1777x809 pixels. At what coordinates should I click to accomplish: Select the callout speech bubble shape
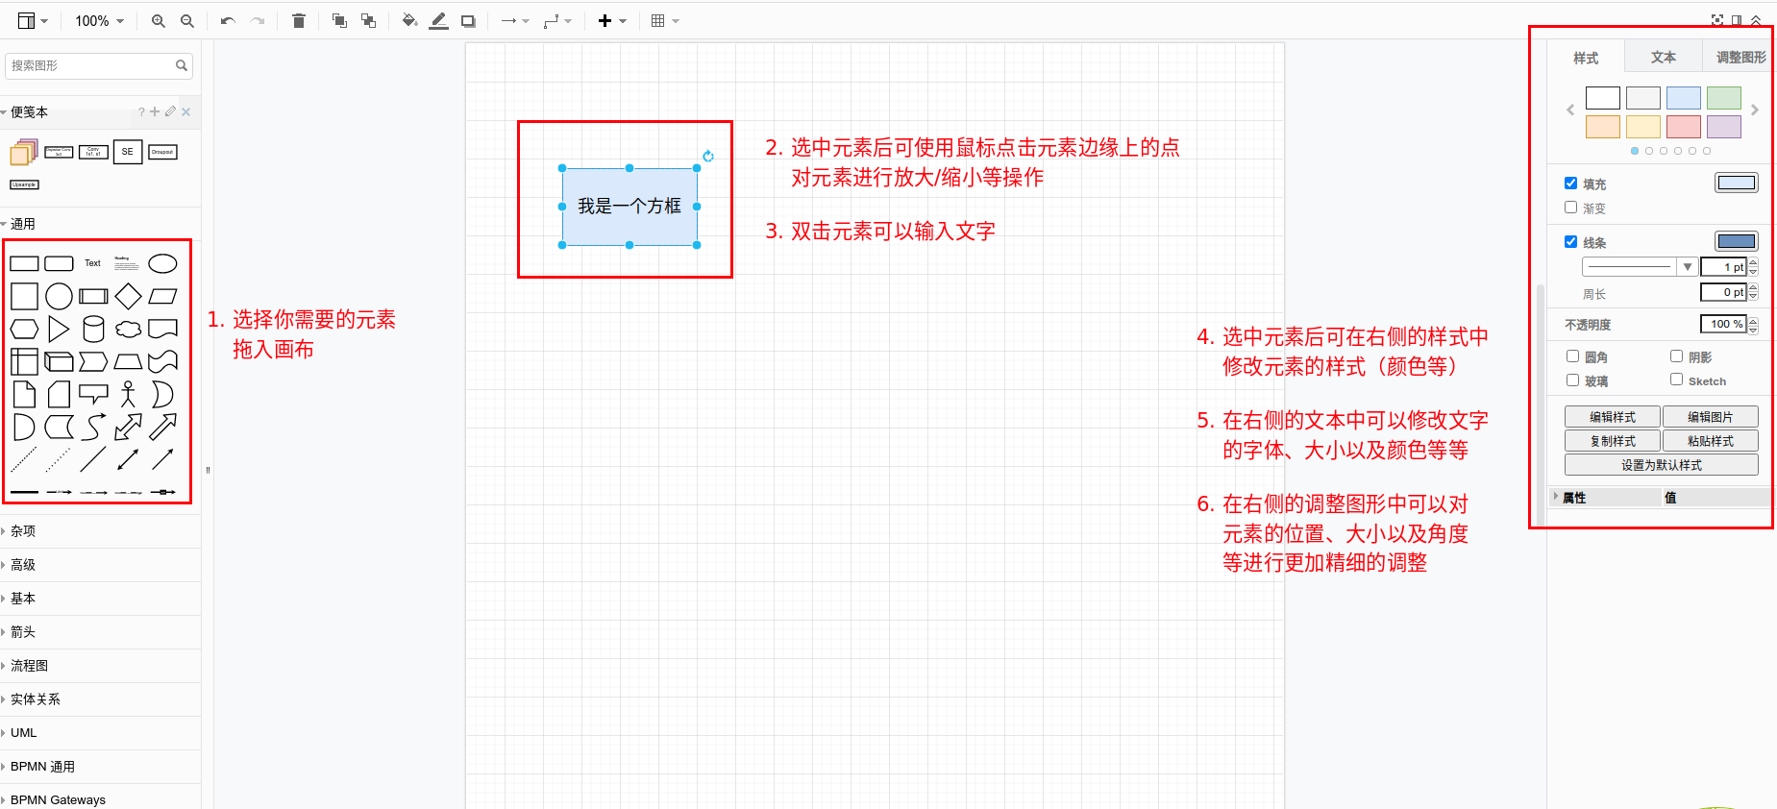(93, 394)
